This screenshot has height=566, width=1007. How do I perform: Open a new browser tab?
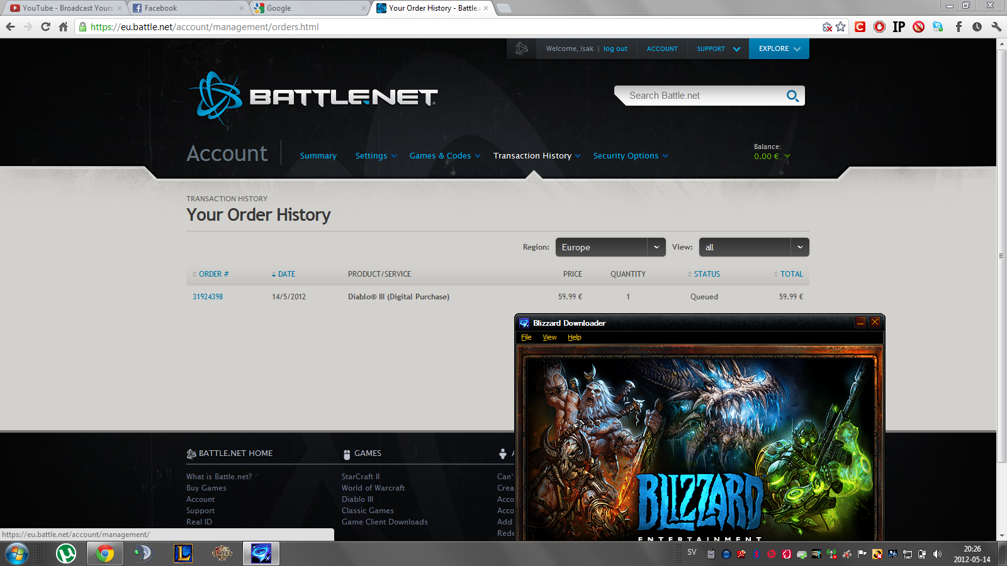pos(503,8)
